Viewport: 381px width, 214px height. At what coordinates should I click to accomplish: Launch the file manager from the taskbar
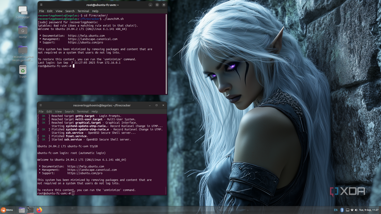[22, 210]
